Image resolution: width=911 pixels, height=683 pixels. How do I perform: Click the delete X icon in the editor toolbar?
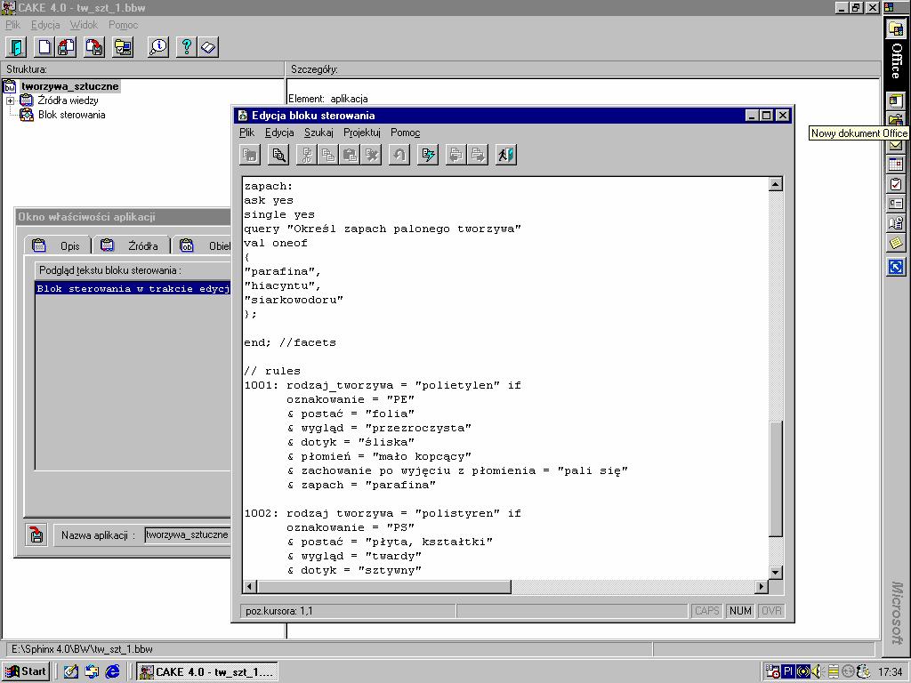click(x=371, y=155)
